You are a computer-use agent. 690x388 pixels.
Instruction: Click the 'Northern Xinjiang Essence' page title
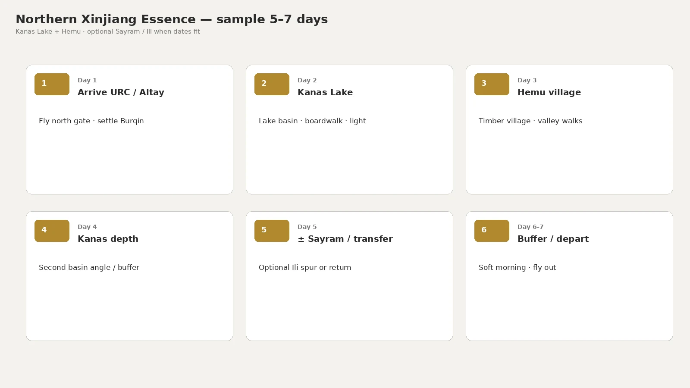(172, 19)
